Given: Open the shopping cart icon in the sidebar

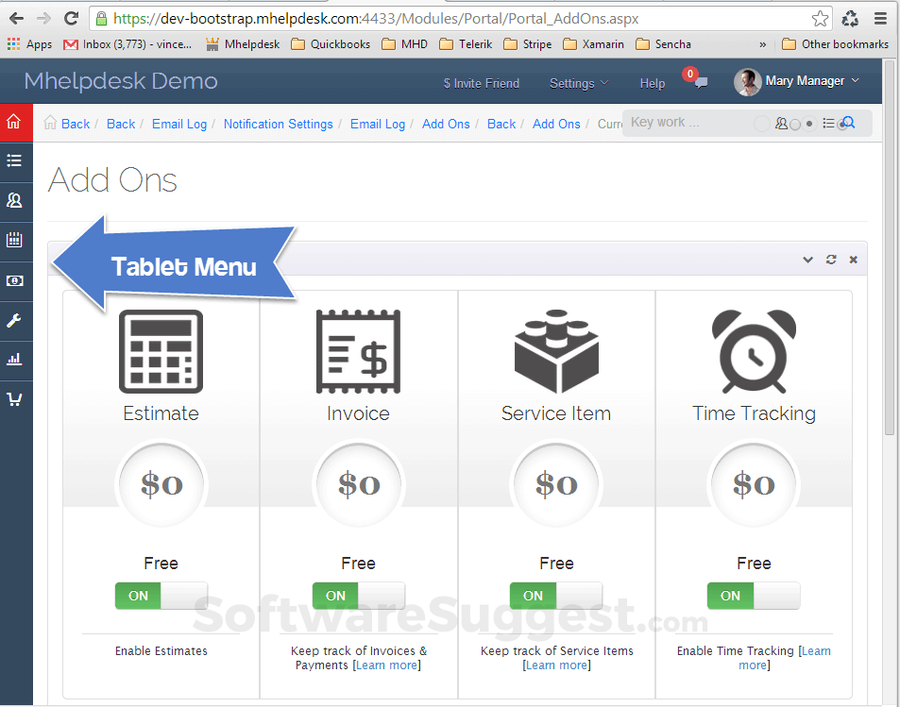Looking at the screenshot, I should 15,398.
